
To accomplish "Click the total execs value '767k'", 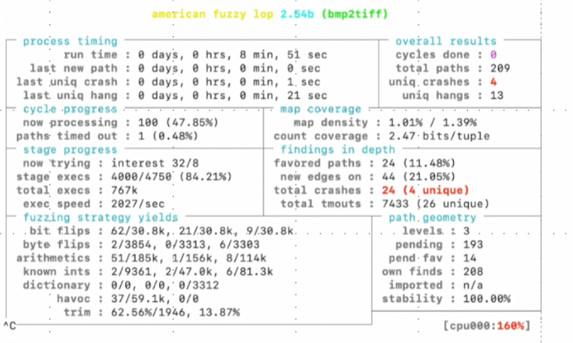I will click(x=124, y=190).
